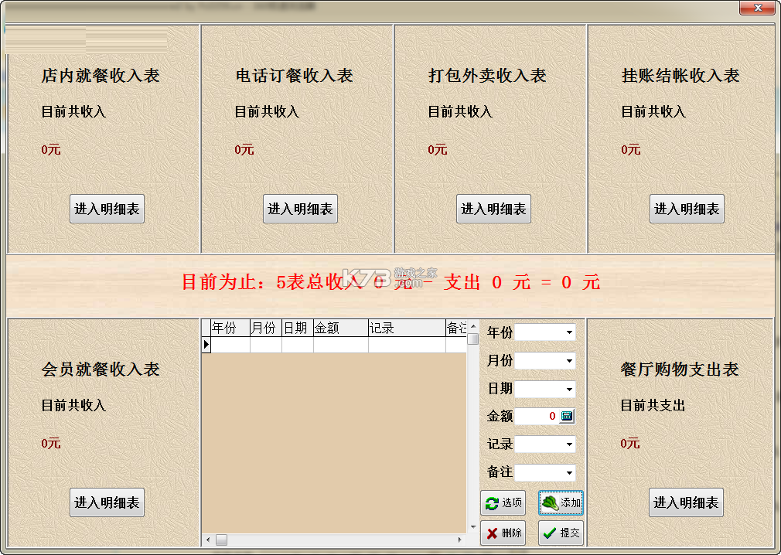Expand the 年份 dropdown

pos(569,332)
